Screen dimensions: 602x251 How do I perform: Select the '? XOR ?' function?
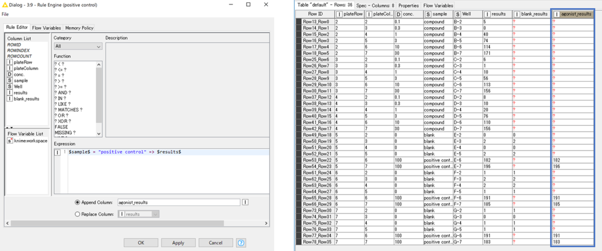[62, 121]
